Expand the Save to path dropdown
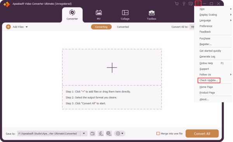 pos(84,133)
